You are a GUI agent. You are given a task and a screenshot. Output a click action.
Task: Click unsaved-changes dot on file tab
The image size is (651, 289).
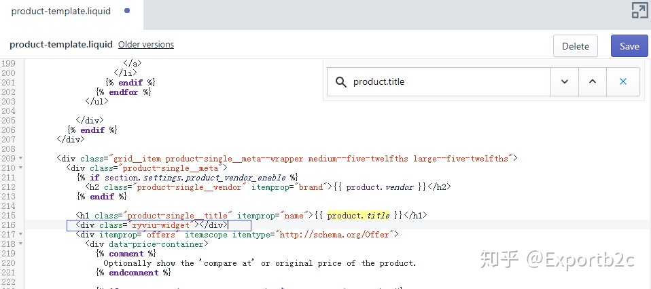127,11
